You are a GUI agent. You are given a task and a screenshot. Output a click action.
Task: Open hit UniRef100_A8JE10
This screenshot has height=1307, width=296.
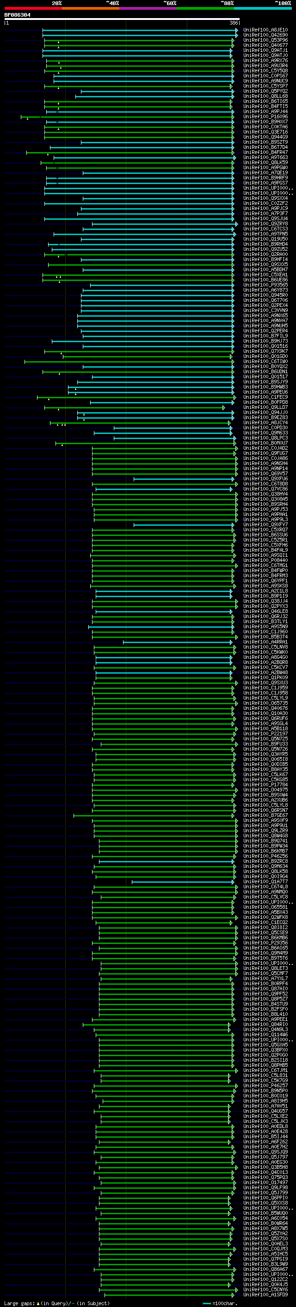pos(265,30)
